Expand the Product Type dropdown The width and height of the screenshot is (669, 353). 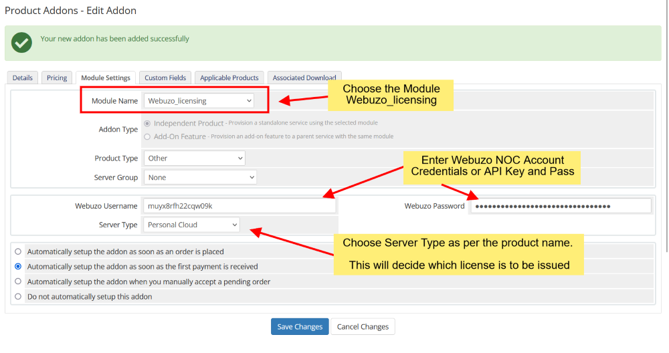pyautogui.click(x=195, y=158)
